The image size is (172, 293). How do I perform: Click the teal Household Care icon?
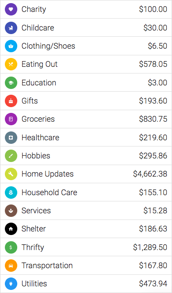click(x=11, y=192)
